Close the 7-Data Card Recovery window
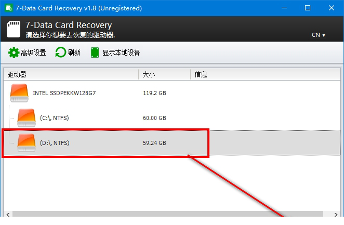The image size is (344, 225). pyautogui.click(x=332, y=8)
